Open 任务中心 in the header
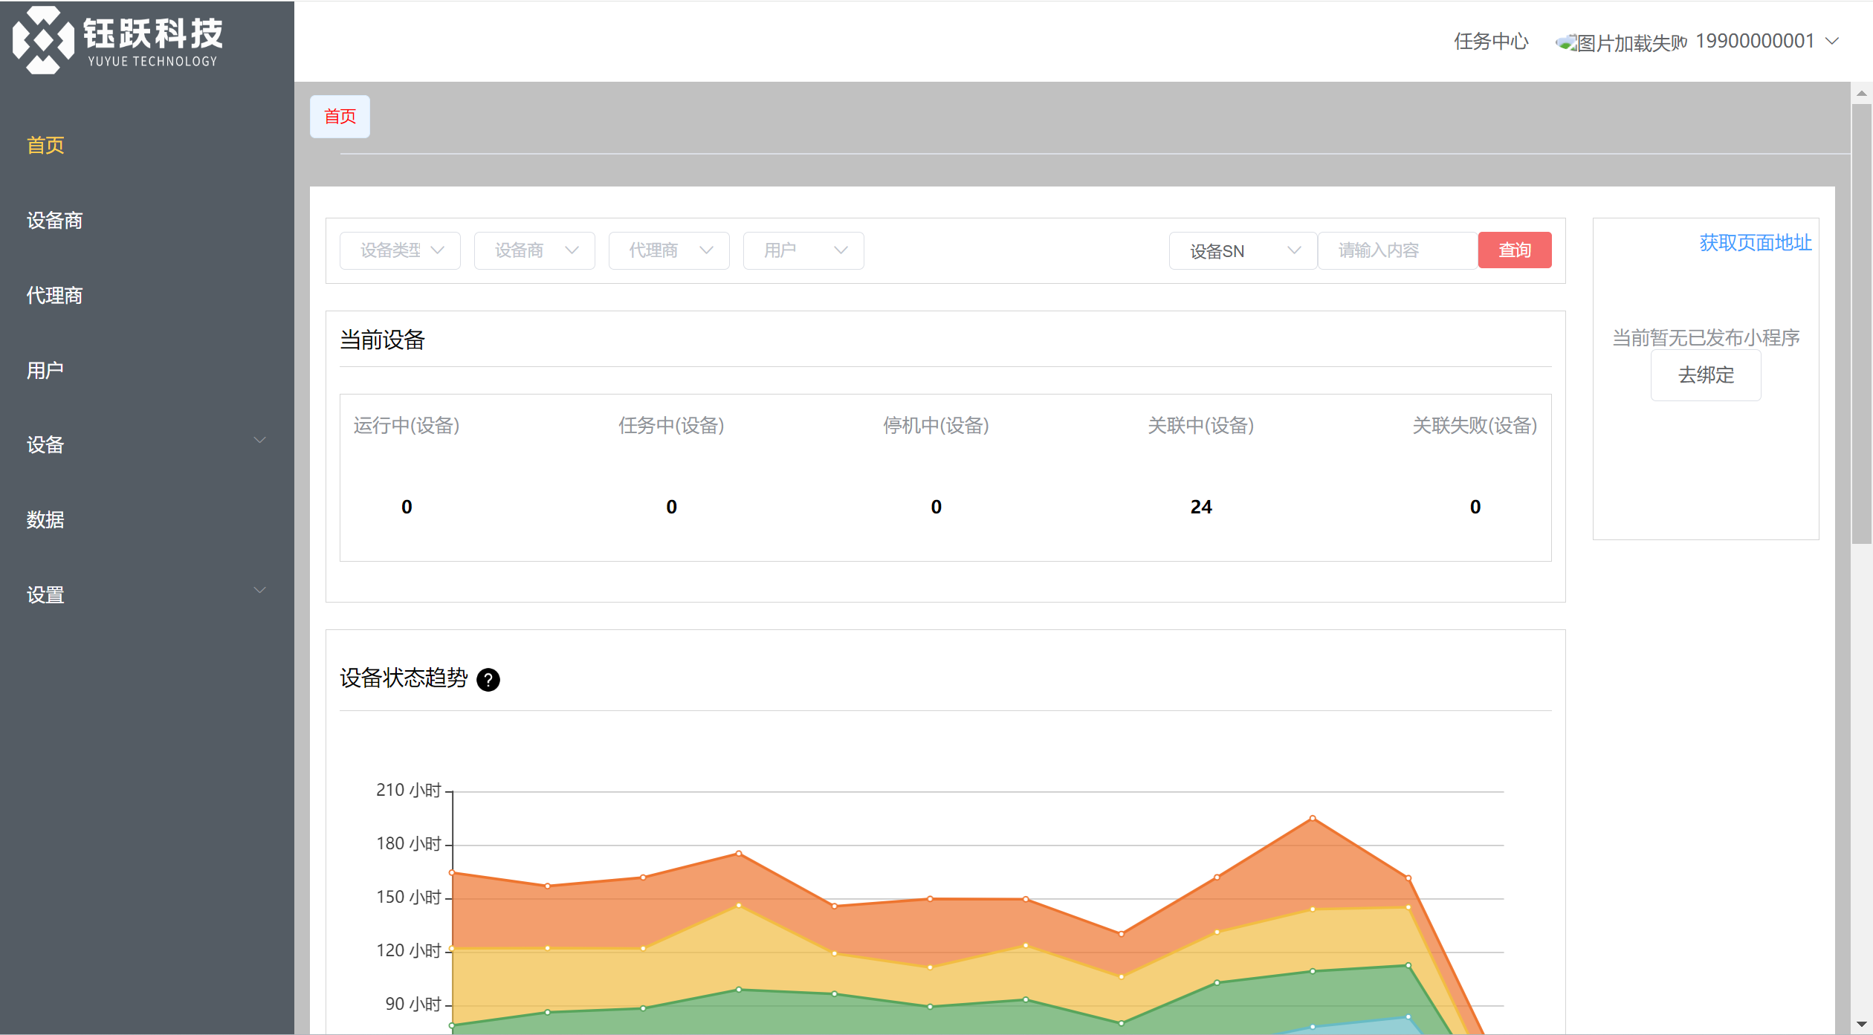 pyautogui.click(x=1491, y=42)
